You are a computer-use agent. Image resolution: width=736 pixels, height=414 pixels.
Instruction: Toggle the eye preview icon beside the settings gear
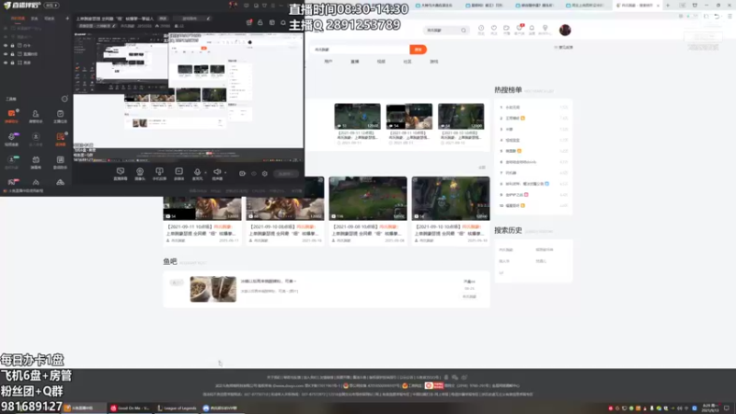[x=254, y=174]
